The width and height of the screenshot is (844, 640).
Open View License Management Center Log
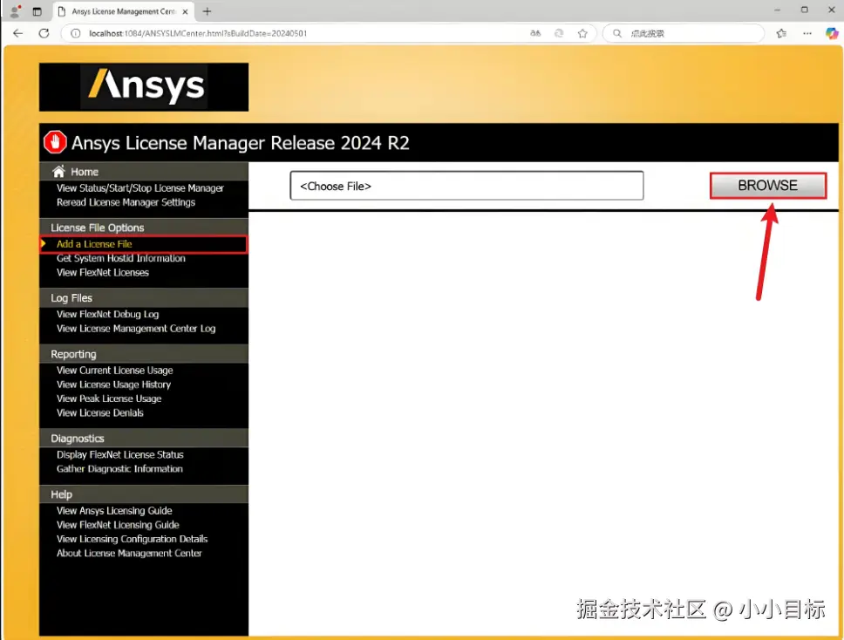coord(136,329)
